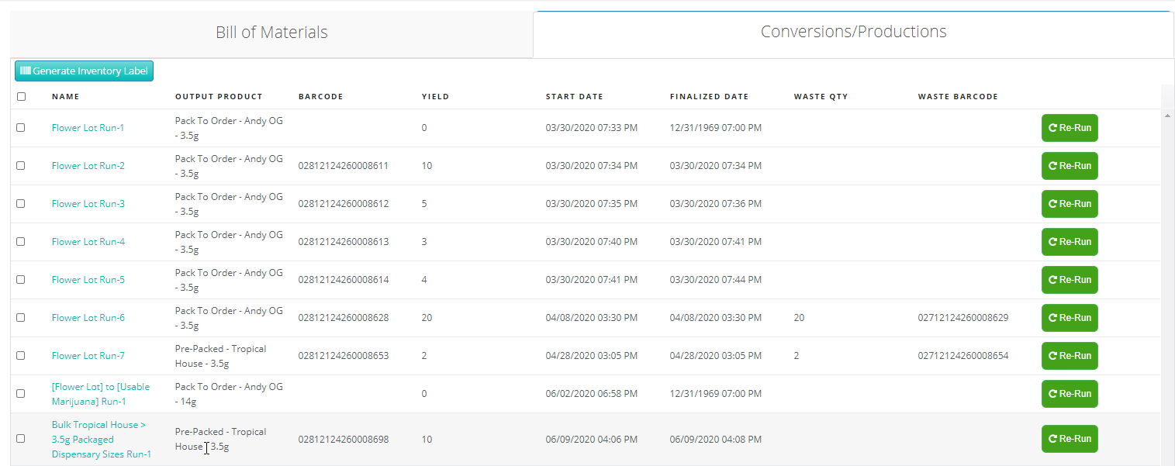Open Conversions/Productions tab
The width and height of the screenshot is (1175, 466).
click(x=853, y=33)
